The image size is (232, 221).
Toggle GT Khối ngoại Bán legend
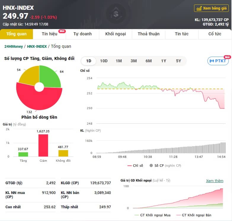click(x=194, y=215)
